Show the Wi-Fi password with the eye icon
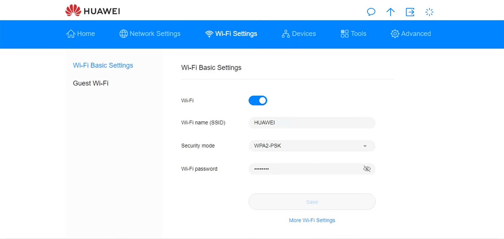This screenshot has height=239, width=504. (367, 169)
